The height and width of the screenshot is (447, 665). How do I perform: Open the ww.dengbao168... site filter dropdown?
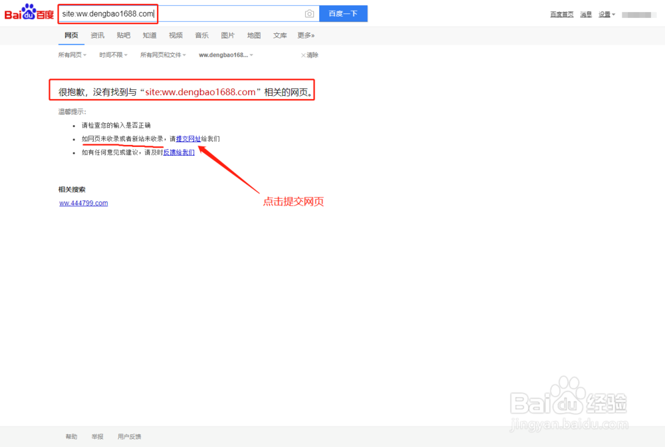pos(226,55)
